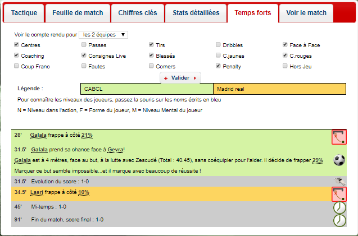Switch to the Tactique tab
The width and height of the screenshot is (358, 236).
[24, 13]
